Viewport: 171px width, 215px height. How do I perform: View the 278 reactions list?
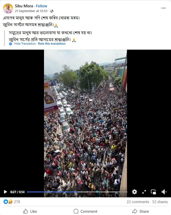(x=12, y=202)
